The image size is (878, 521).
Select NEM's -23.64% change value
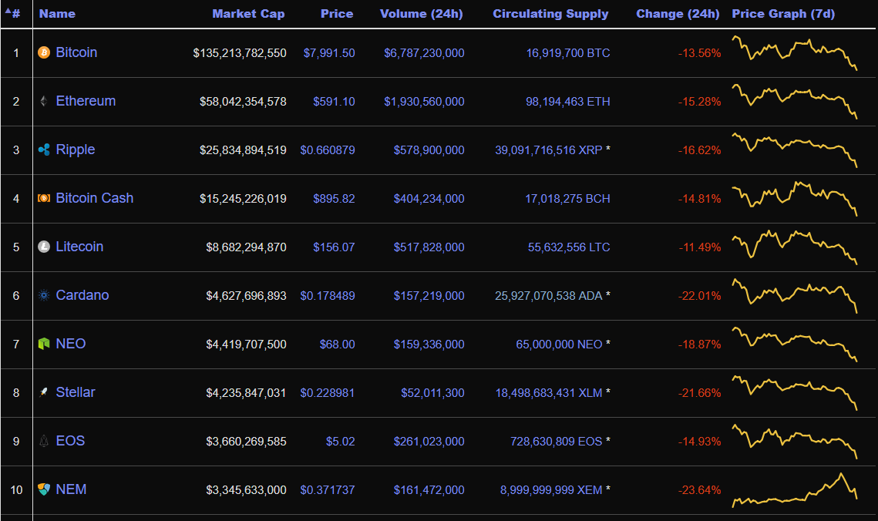pos(699,490)
